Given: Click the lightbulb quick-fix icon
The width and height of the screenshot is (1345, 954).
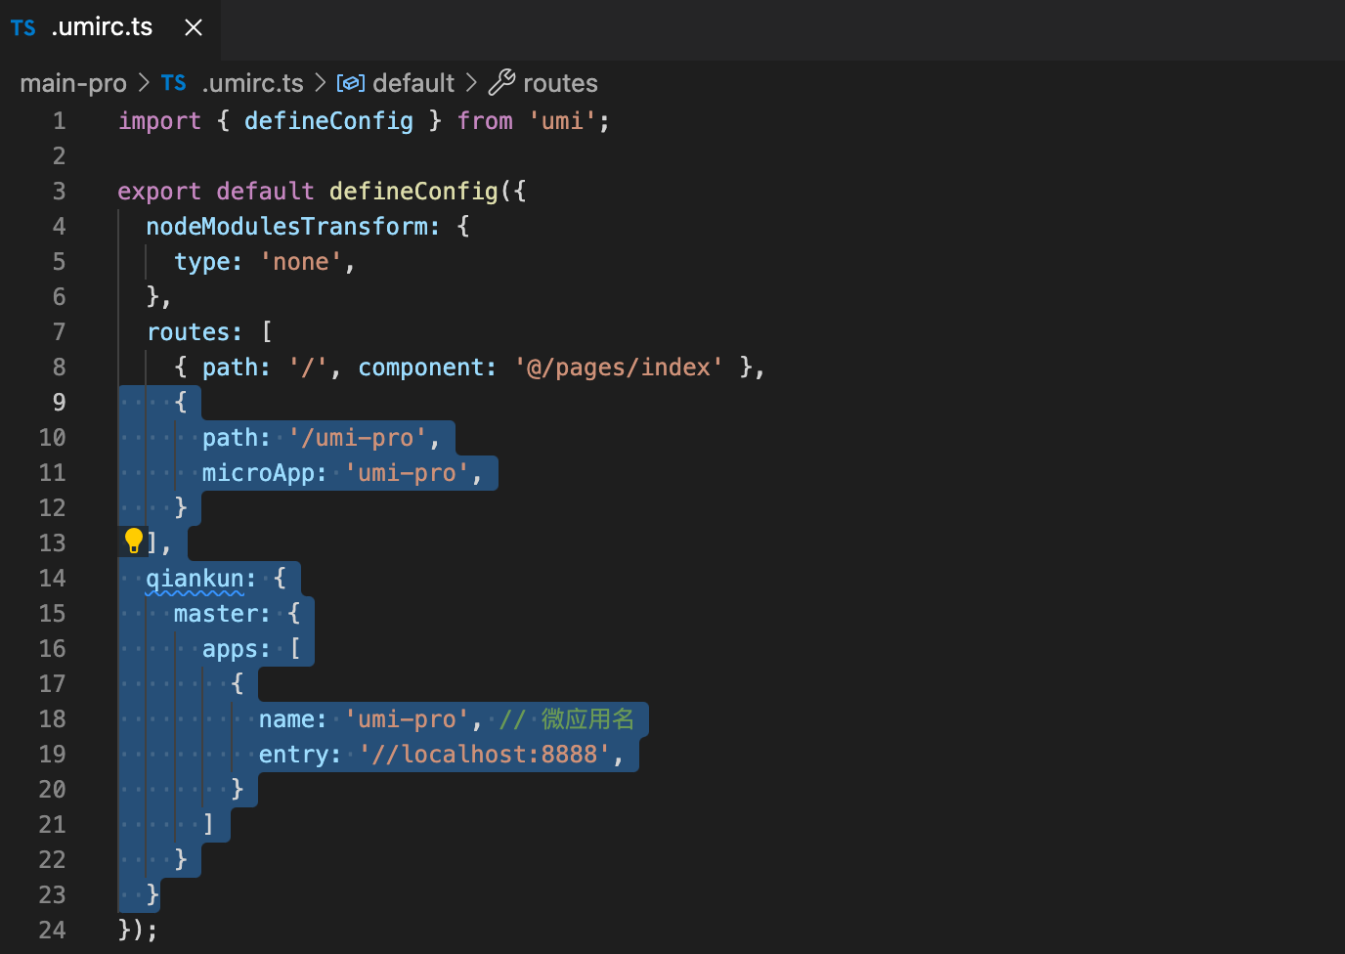Looking at the screenshot, I should 134,541.
